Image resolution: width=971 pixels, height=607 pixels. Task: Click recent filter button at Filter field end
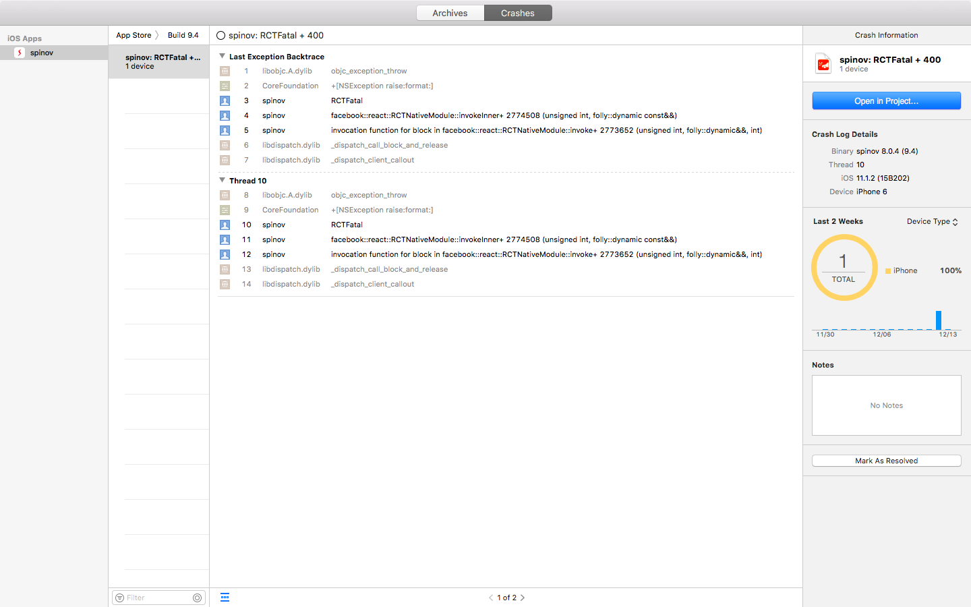tap(197, 598)
